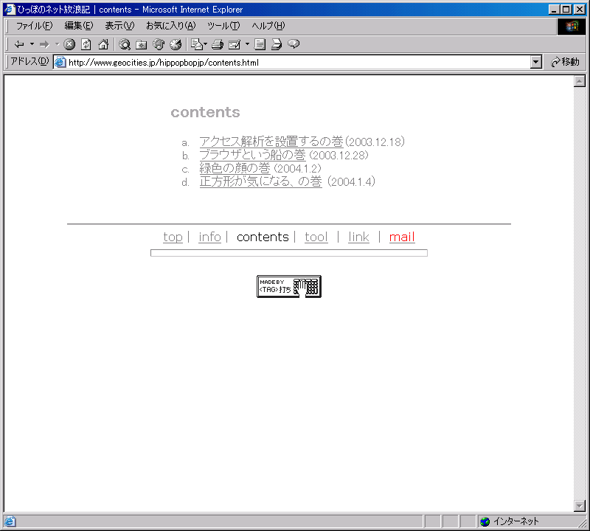Click the IE icon in status bar
This screenshot has width=590, height=531.
(x=10, y=521)
